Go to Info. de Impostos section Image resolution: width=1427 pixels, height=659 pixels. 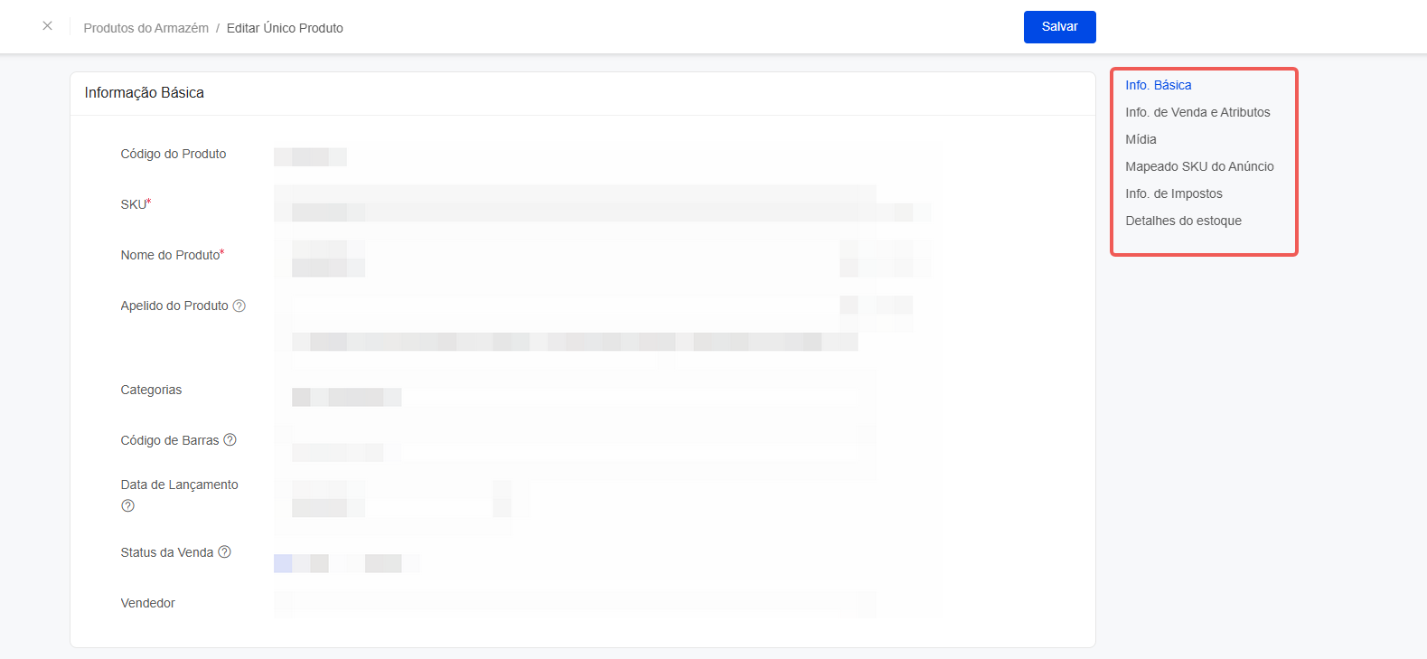(1173, 193)
